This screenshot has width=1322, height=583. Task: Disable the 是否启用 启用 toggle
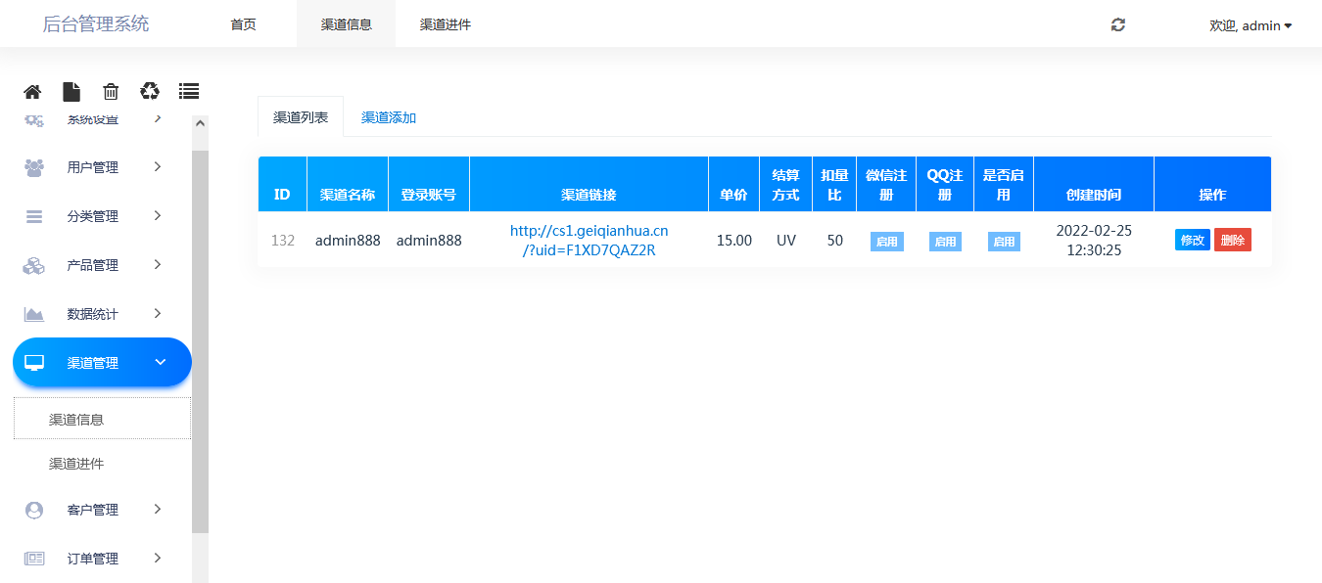(x=1003, y=241)
